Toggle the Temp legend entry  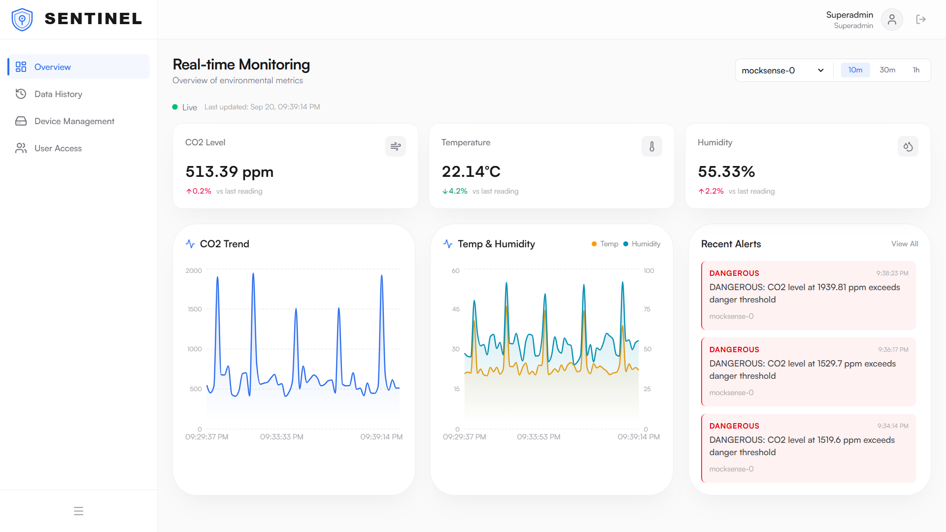pyautogui.click(x=605, y=244)
